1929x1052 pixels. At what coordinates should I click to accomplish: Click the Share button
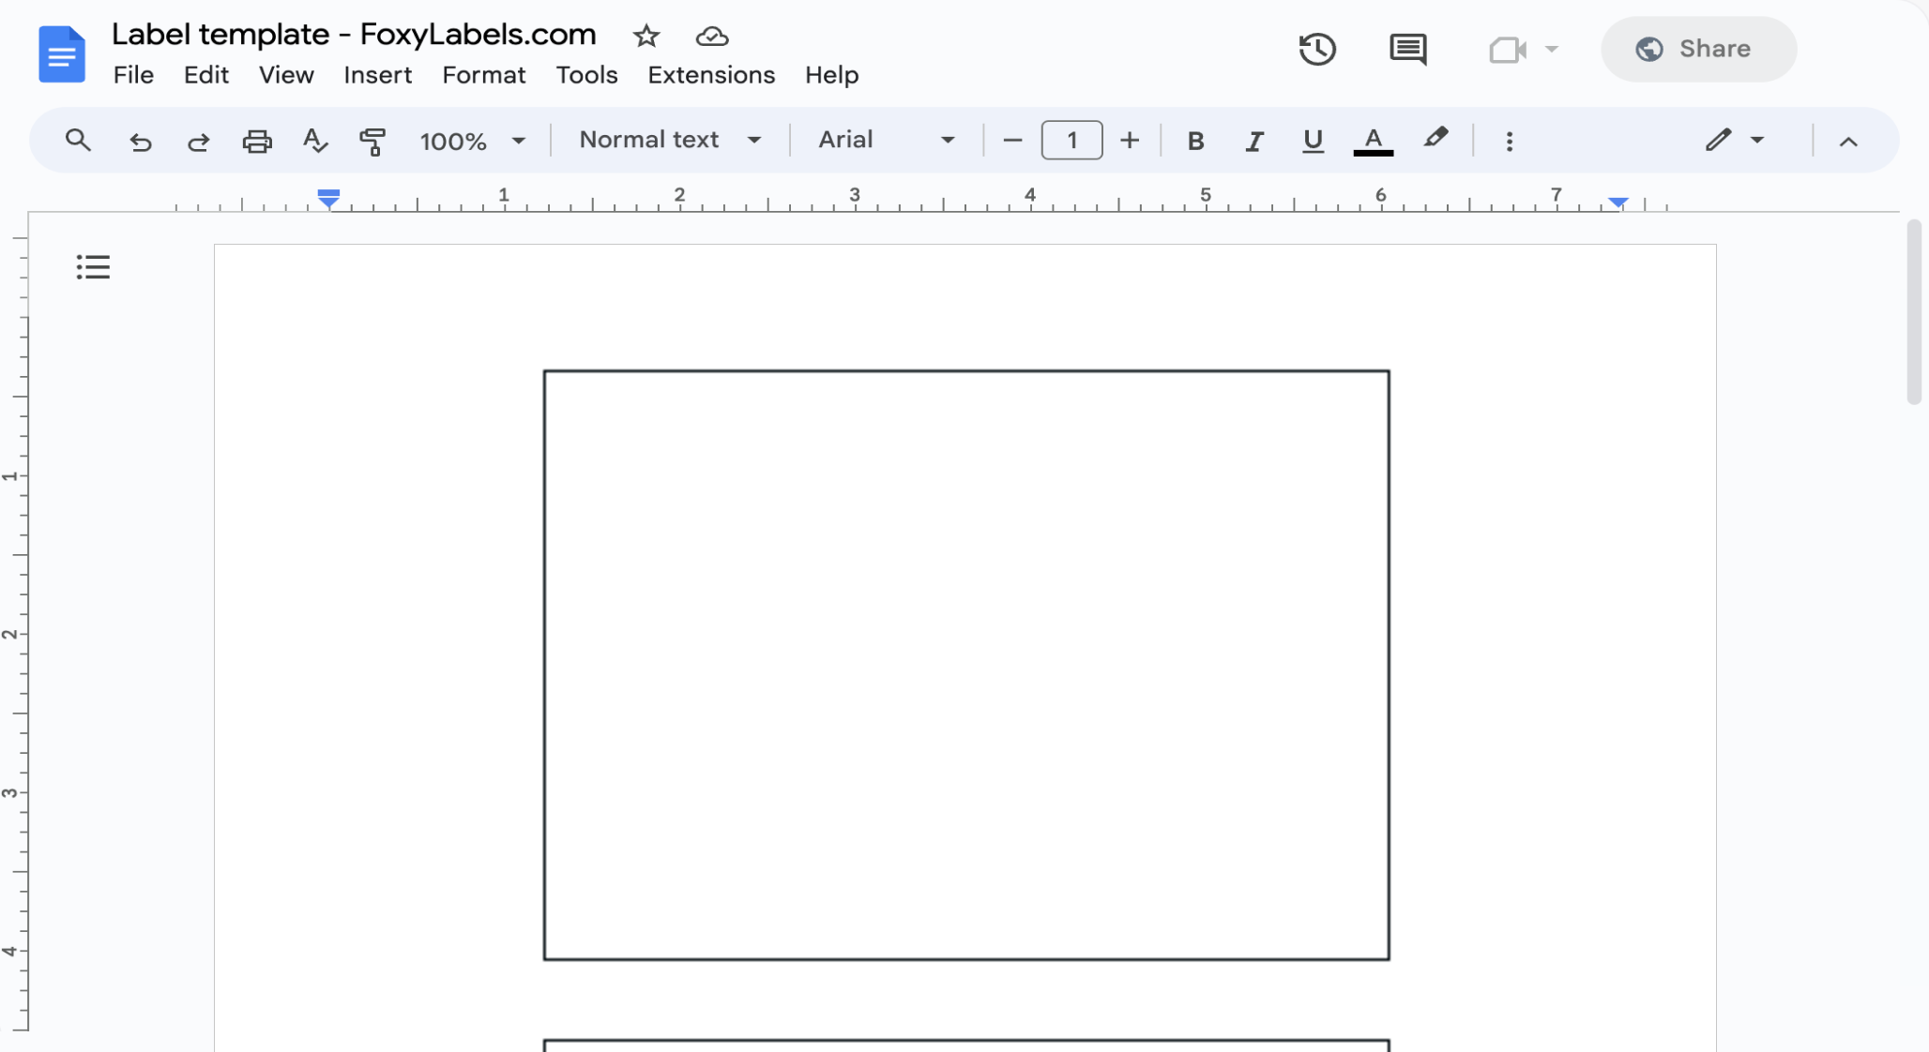[x=1698, y=49]
